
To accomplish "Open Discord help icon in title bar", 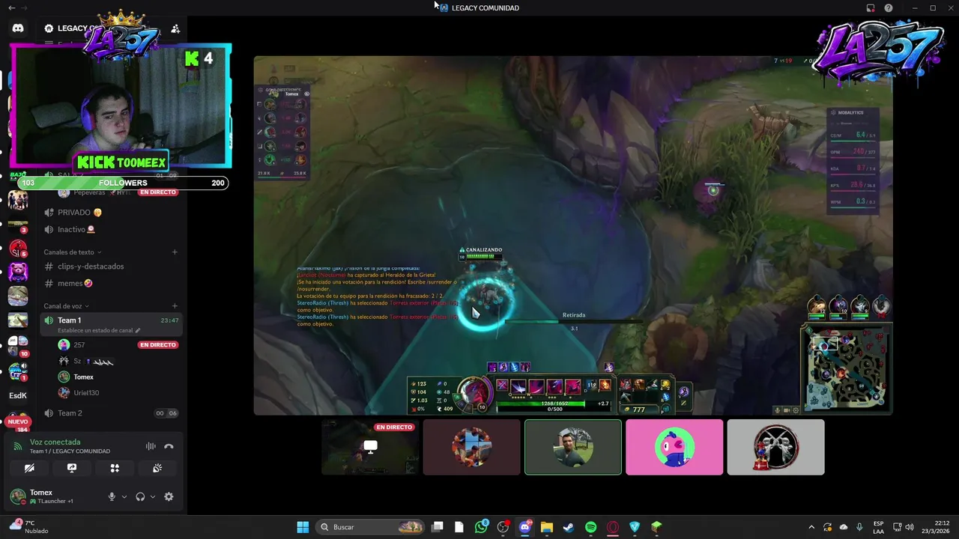I will (889, 7).
